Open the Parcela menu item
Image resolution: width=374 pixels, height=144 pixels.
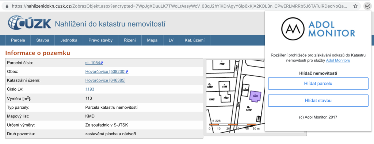[x=18, y=40]
